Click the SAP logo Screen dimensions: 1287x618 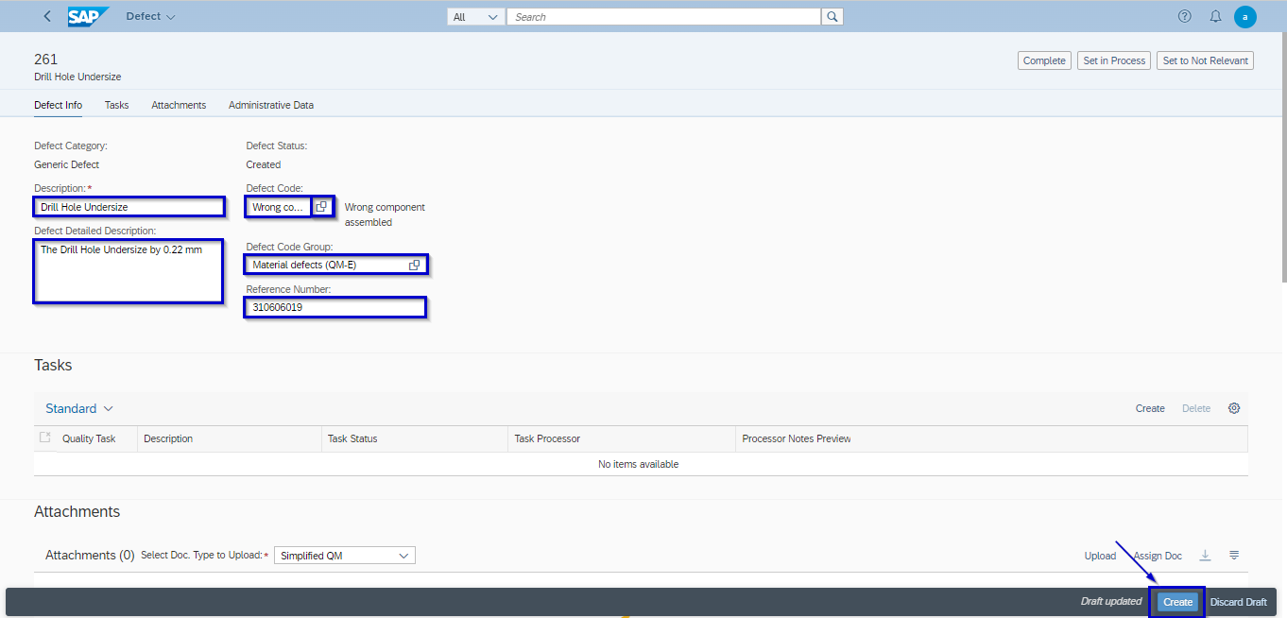click(x=88, y=17)
